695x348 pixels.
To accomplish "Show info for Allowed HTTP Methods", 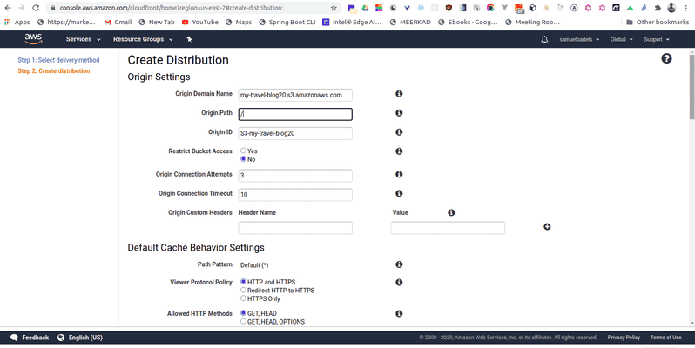I will point(399,313).
